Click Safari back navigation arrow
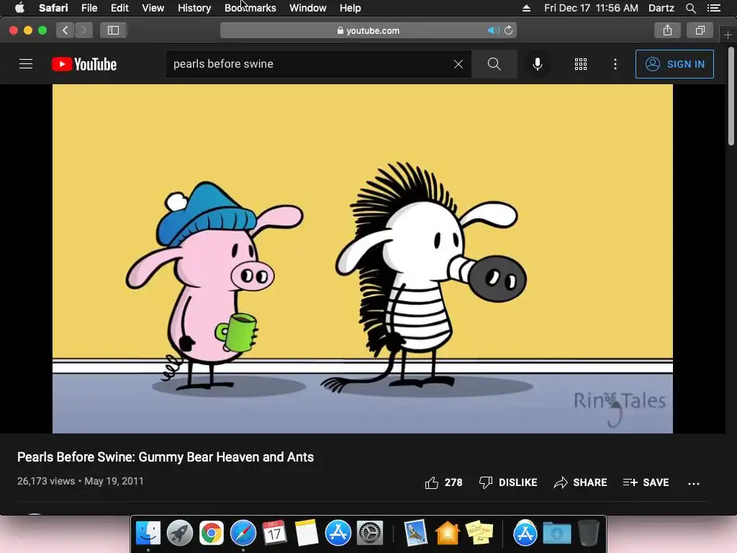This screenshot has width=737, height=553. 65,30
